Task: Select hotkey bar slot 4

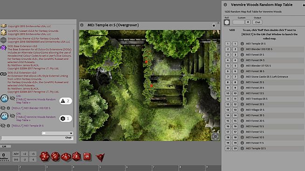Action: pyautogui.click(x=85, y=168)
